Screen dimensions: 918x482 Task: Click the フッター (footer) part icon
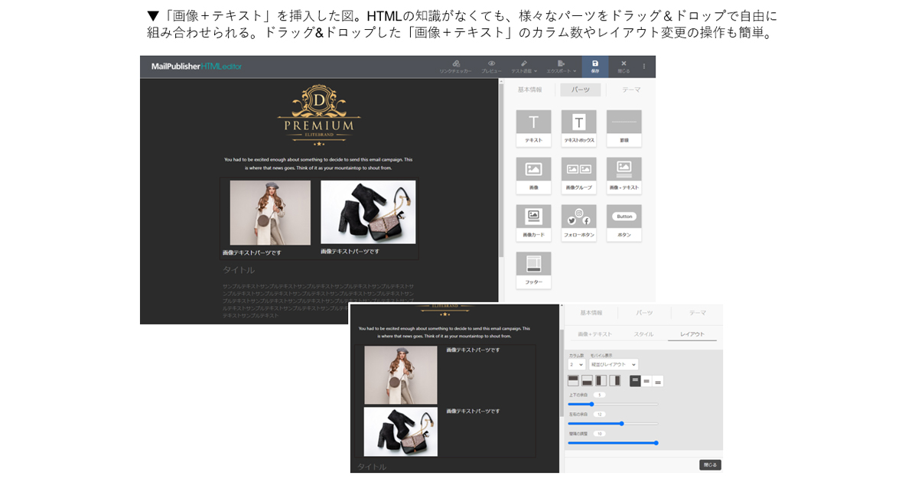533,268
